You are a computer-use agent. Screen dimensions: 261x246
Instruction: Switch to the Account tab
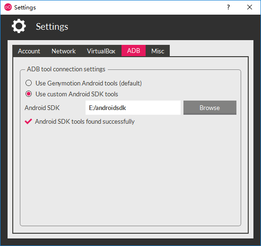tap(29, 51)
